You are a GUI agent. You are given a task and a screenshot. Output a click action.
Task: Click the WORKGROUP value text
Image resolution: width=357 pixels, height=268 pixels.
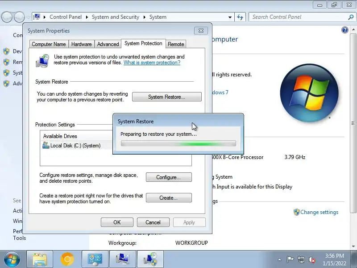[x=191, y=243]
